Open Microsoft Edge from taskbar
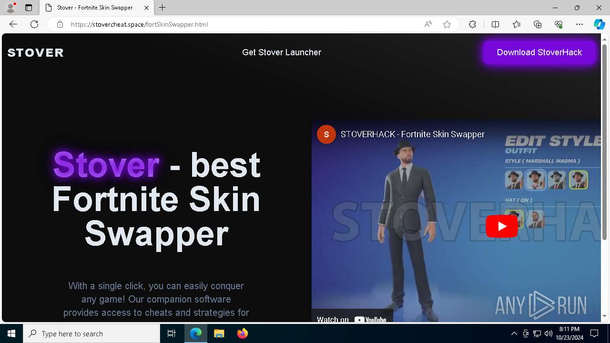 click(196, 333)
